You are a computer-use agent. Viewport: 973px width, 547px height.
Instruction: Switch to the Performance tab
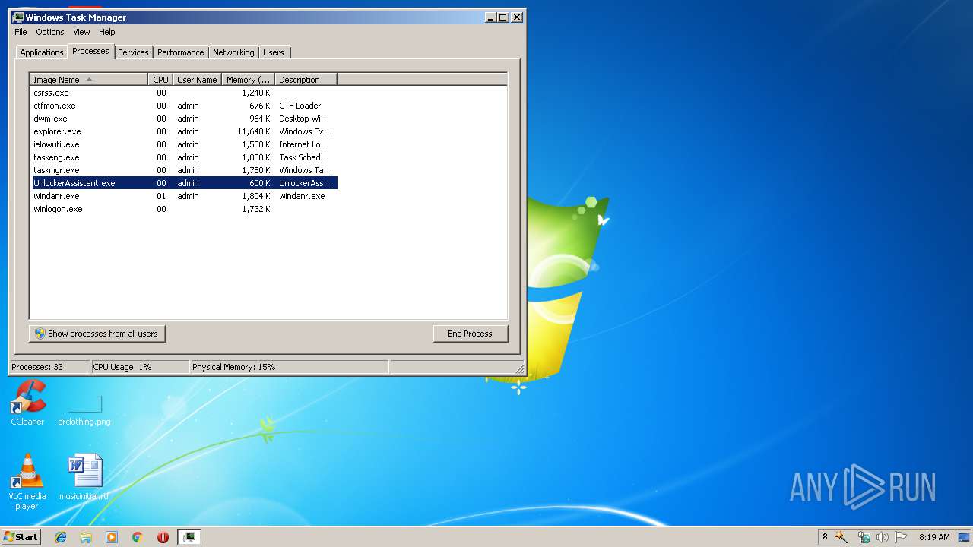tap(181, 52)
